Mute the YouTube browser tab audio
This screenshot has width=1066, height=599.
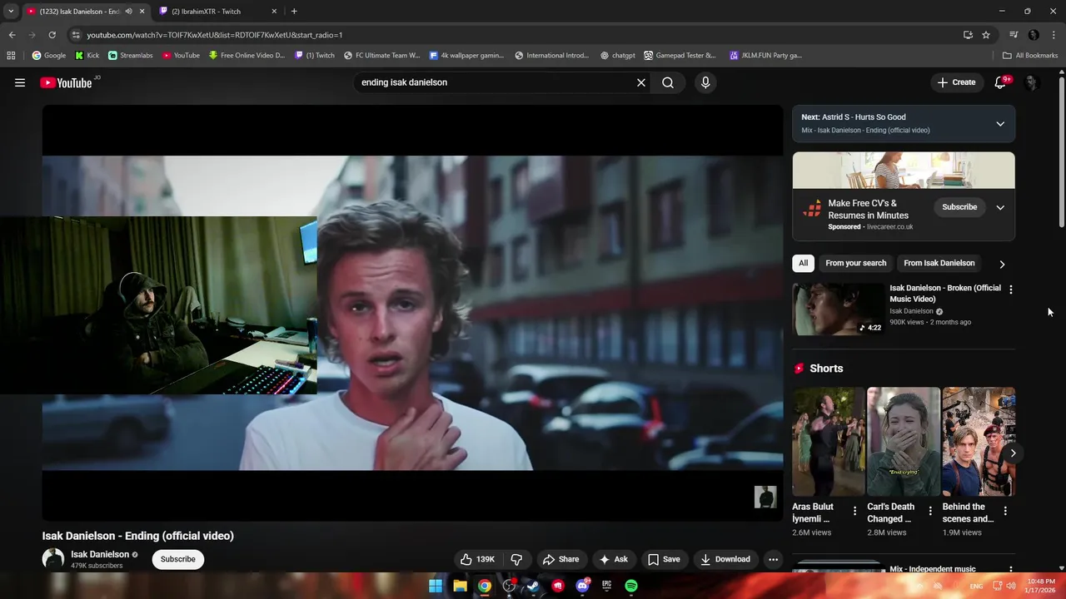(x=128, y=12)
